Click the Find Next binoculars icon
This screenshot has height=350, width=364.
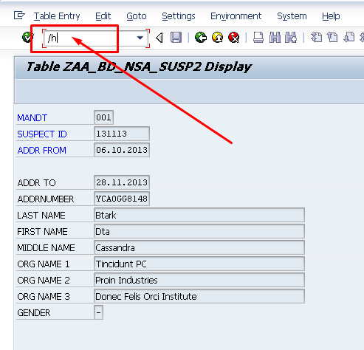click(x=291, y=38)
